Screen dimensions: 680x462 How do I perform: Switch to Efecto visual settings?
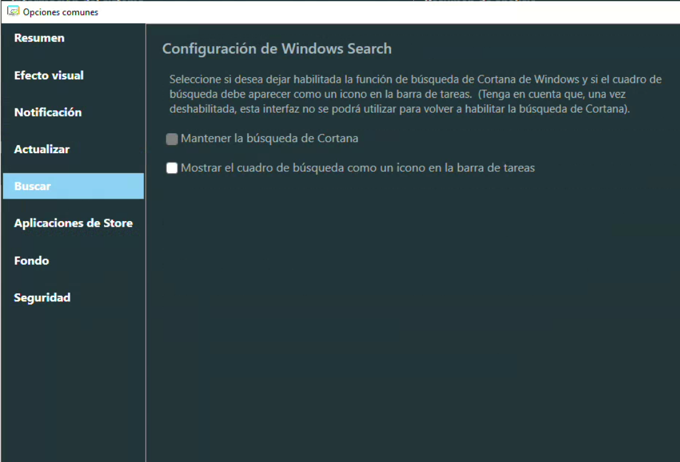pyautogui.click(x=49, y=75)
